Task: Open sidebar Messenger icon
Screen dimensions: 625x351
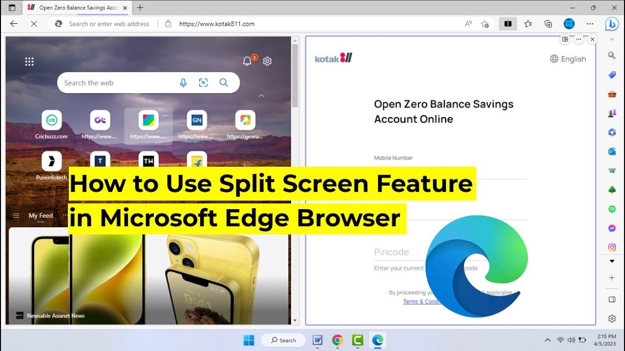Action: [612, 228]
